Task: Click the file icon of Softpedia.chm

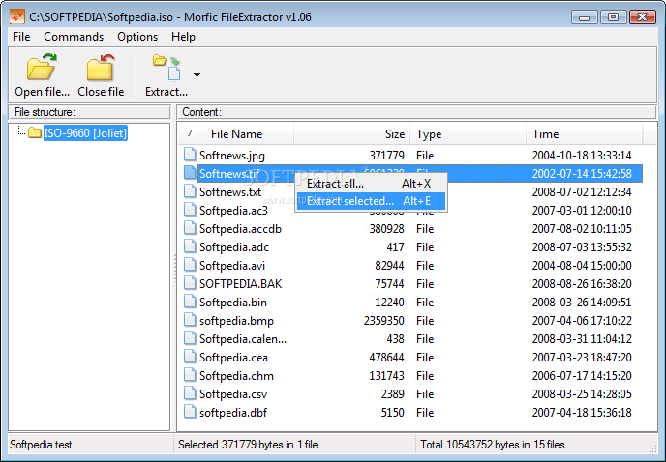Action: pyautogui.click(x=190, y=375)
